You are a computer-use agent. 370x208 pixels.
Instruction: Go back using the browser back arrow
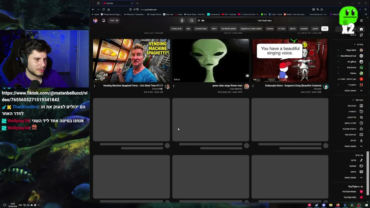point(93,10)
